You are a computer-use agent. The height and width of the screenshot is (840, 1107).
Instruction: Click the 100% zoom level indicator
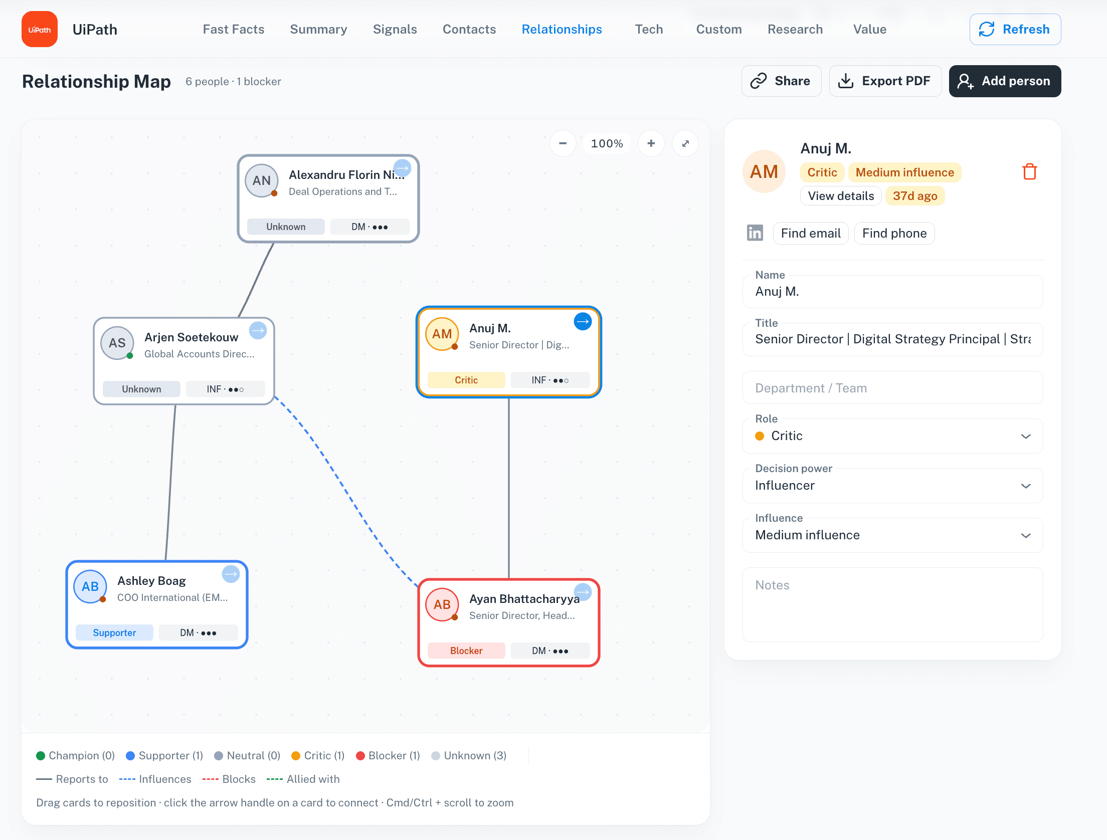coord(607,143)
